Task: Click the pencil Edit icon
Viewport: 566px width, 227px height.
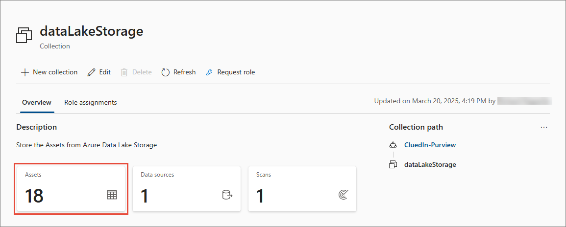Action: click(92, 72)
